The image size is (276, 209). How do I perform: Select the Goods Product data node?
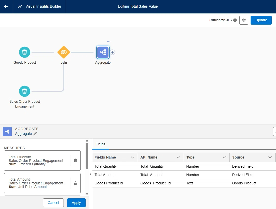coord(25,52)
